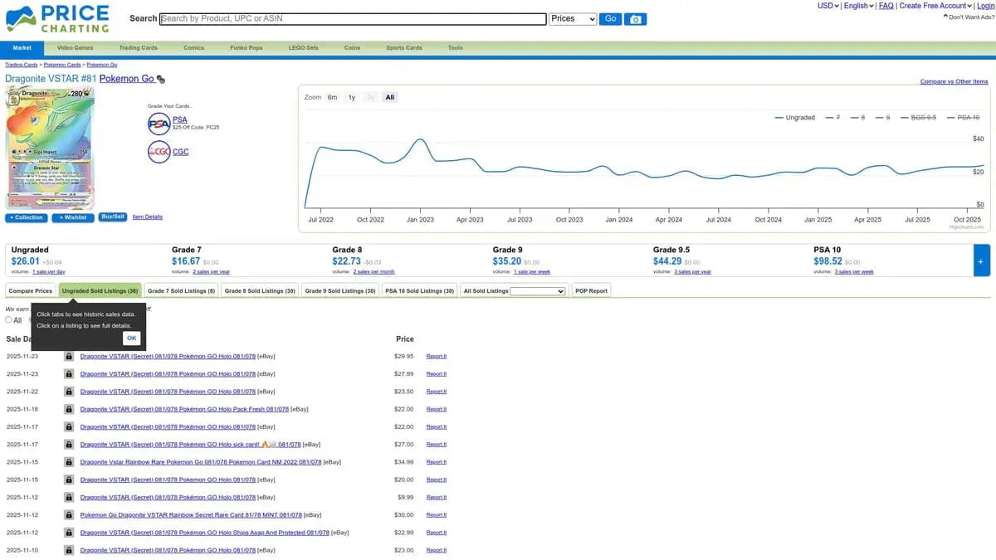Click the lock icon in the $23.50 sale row
The image size is (996, 560).
pos(69,392)
